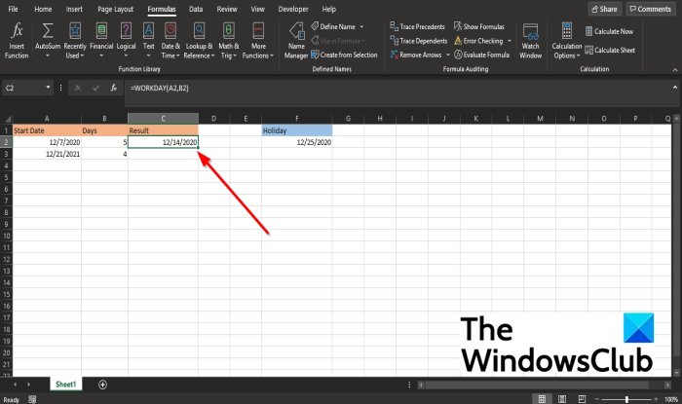Screen dimensions: 682x404
Task: Switch to Page Layout view in the status bar
Action: pos(562,399)
